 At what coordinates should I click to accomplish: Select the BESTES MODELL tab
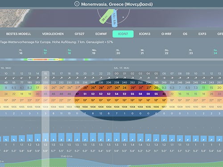(x=19, y=34)
